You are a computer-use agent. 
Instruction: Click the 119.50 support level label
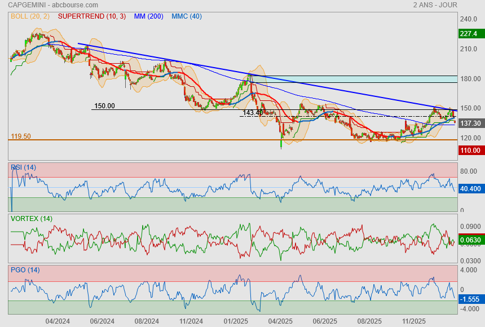(20, 136)
